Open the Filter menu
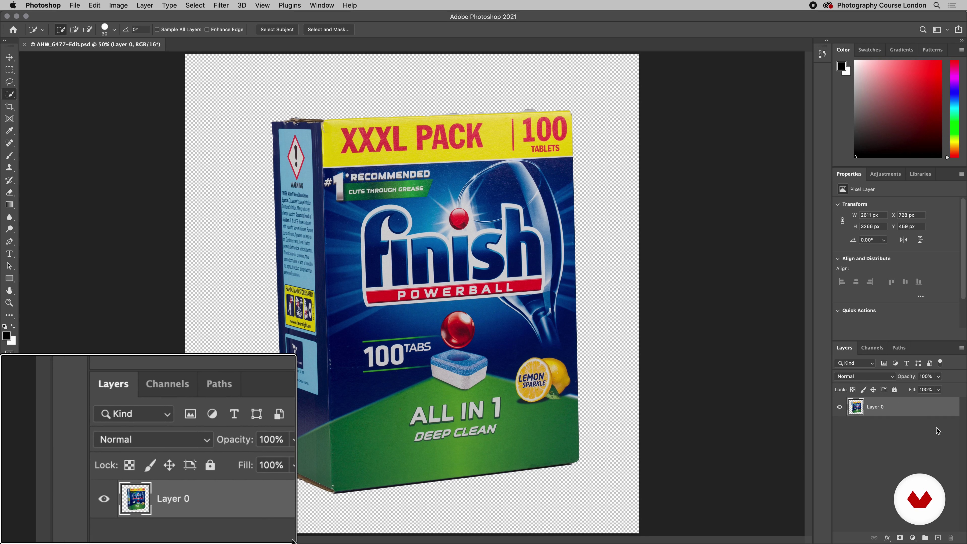Image resolution: width=967 pixels, height=544 pixels. coord(221,5)
